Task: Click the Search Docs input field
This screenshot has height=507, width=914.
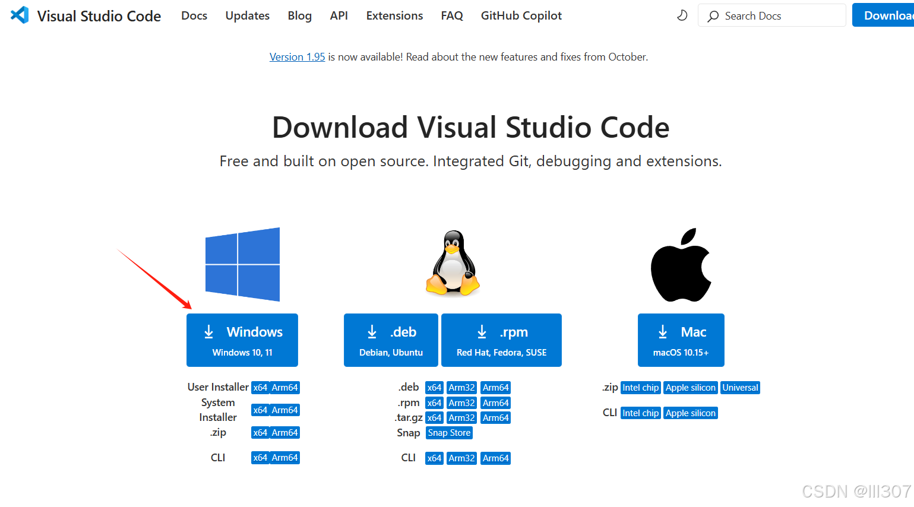Action: (x=772, y=15)
